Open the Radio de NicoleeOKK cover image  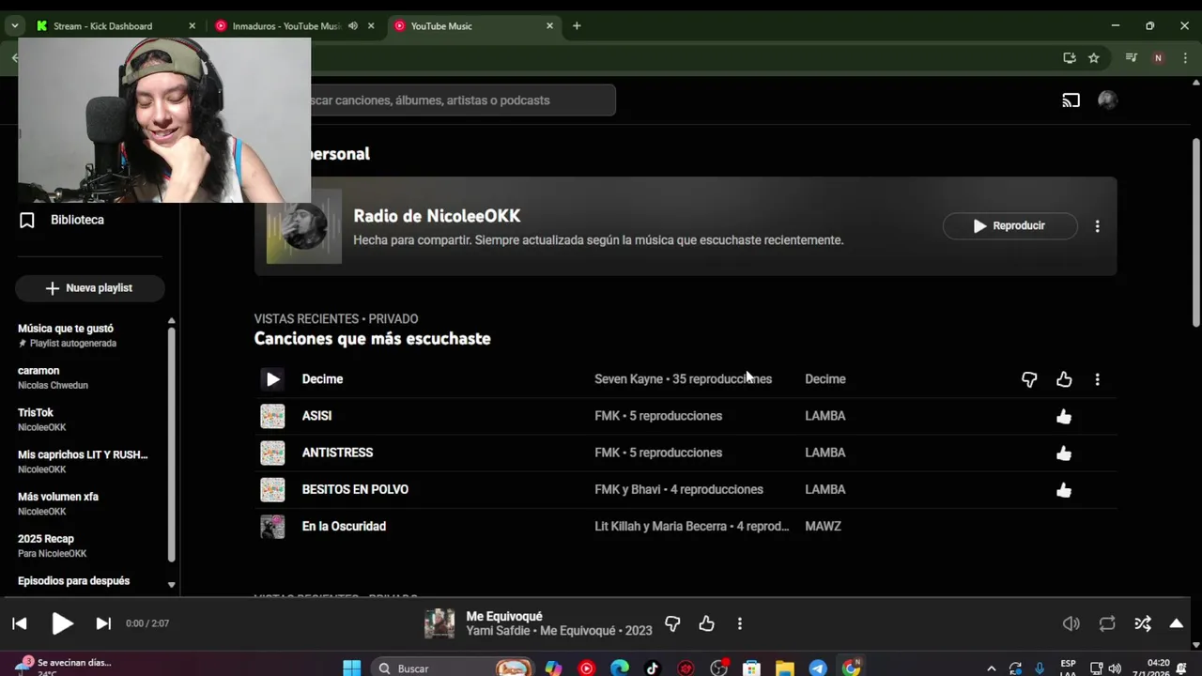[x=304, y=226]
